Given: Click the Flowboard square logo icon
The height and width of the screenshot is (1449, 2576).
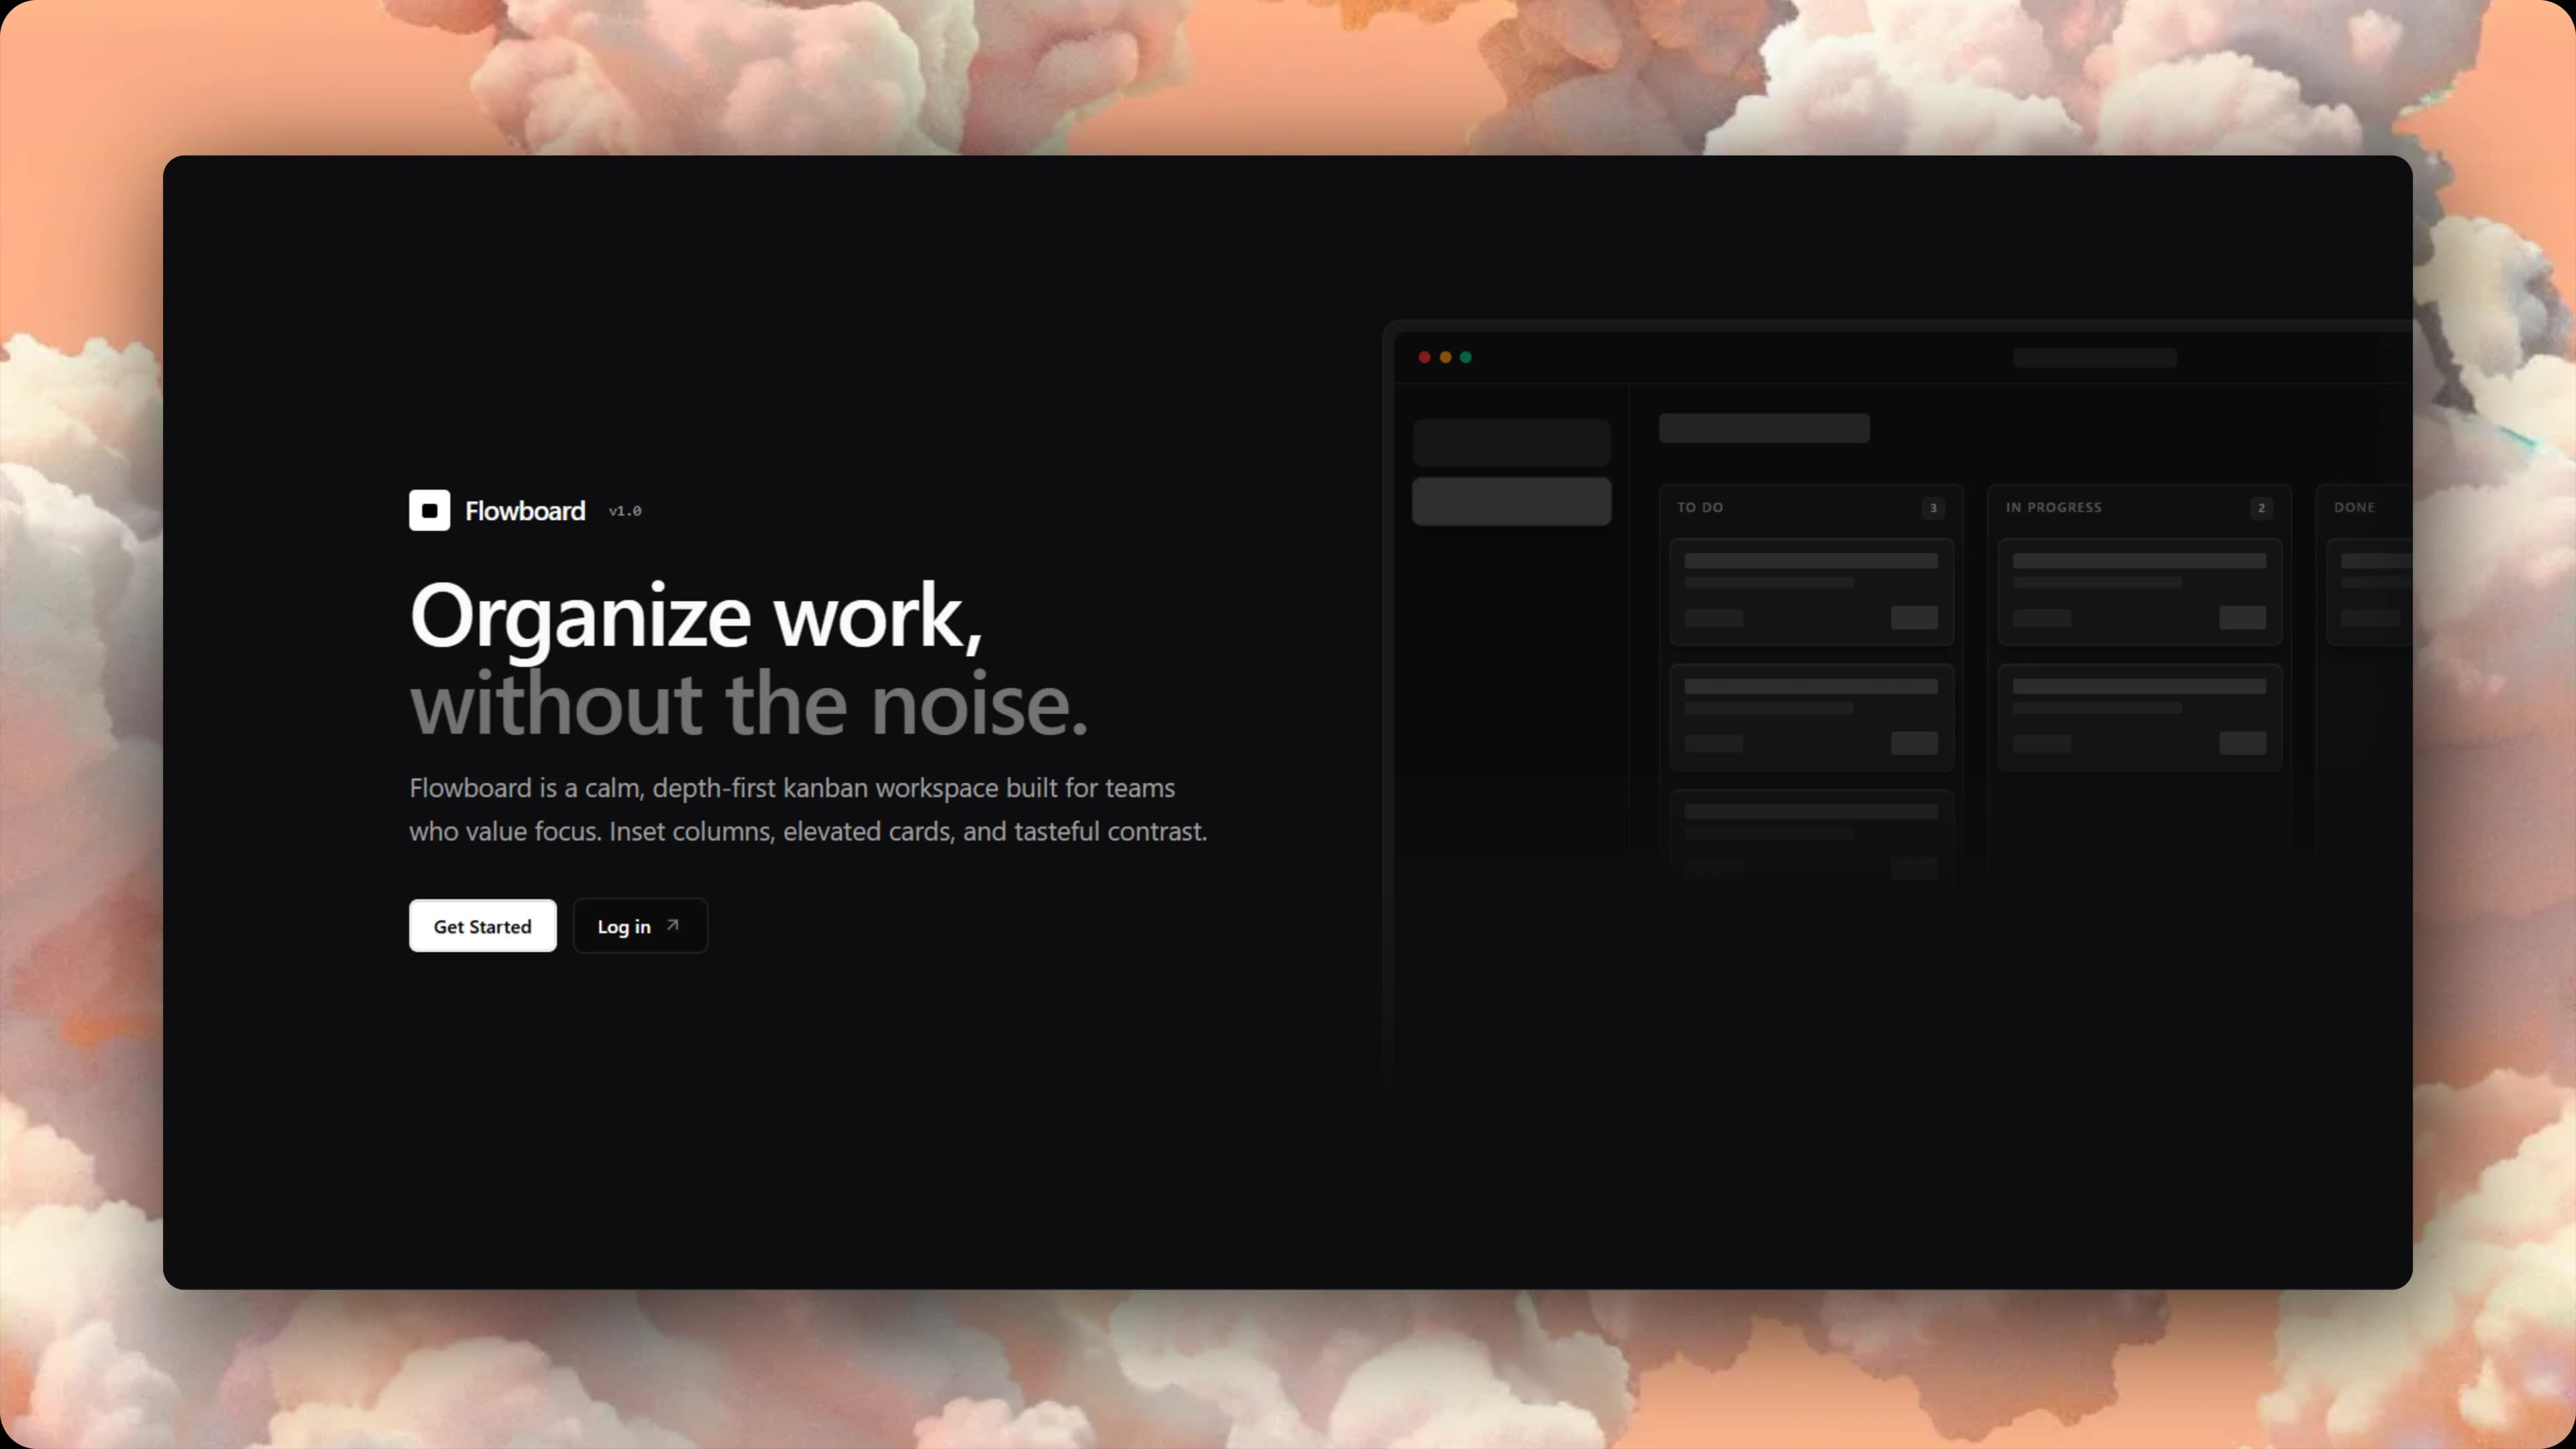Looking at the screenshot, I should coord(429,510).
